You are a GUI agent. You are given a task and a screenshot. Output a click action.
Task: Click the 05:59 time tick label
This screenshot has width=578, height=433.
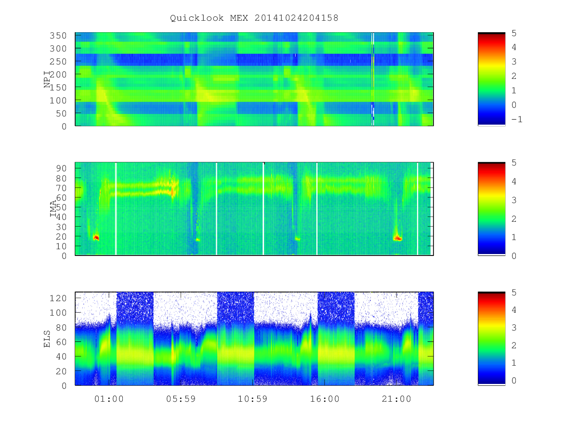(x=181, y=399)
